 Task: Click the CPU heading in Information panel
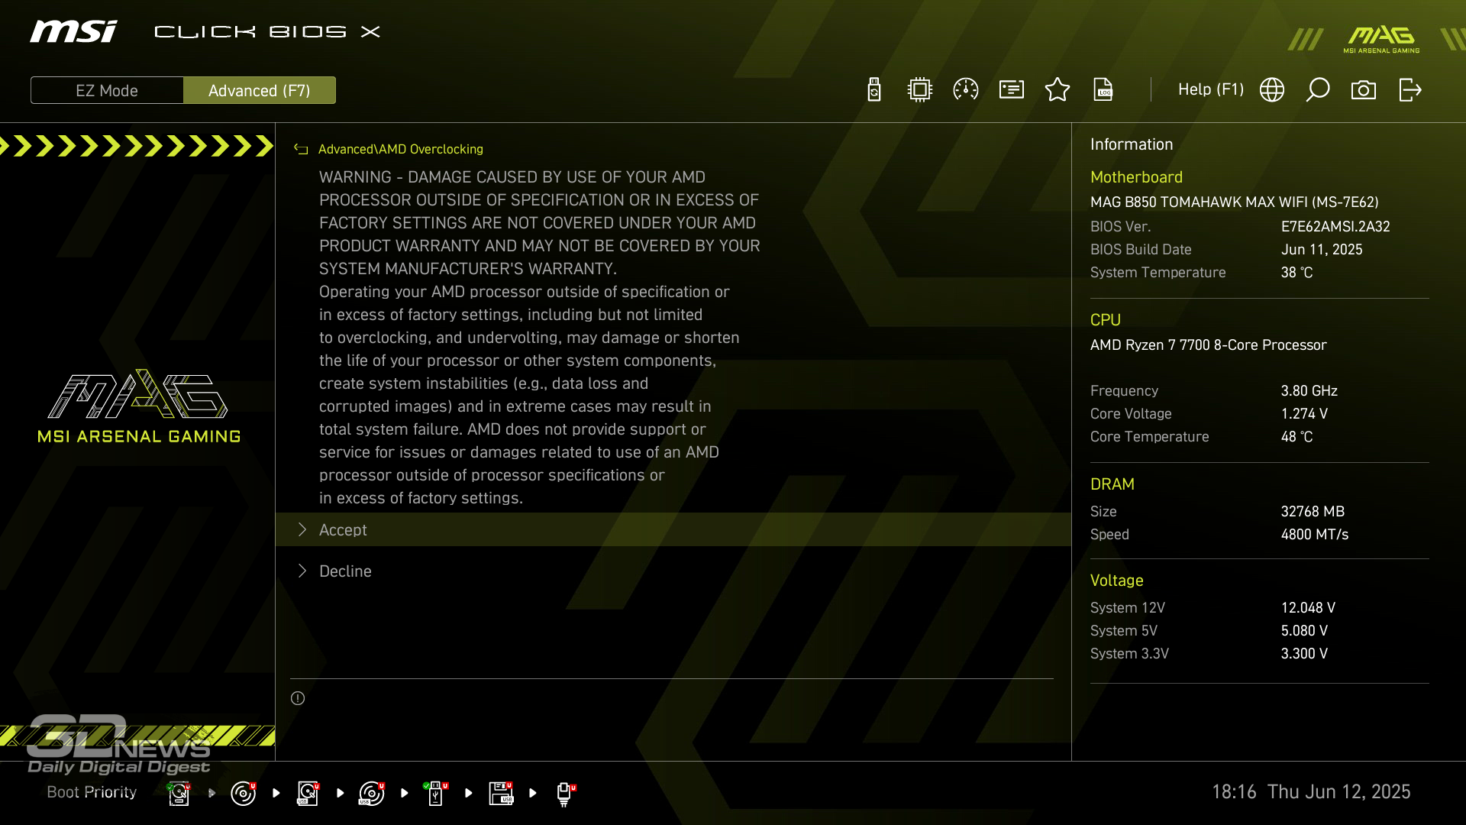pyautogui.click(x=1105, y=319)
